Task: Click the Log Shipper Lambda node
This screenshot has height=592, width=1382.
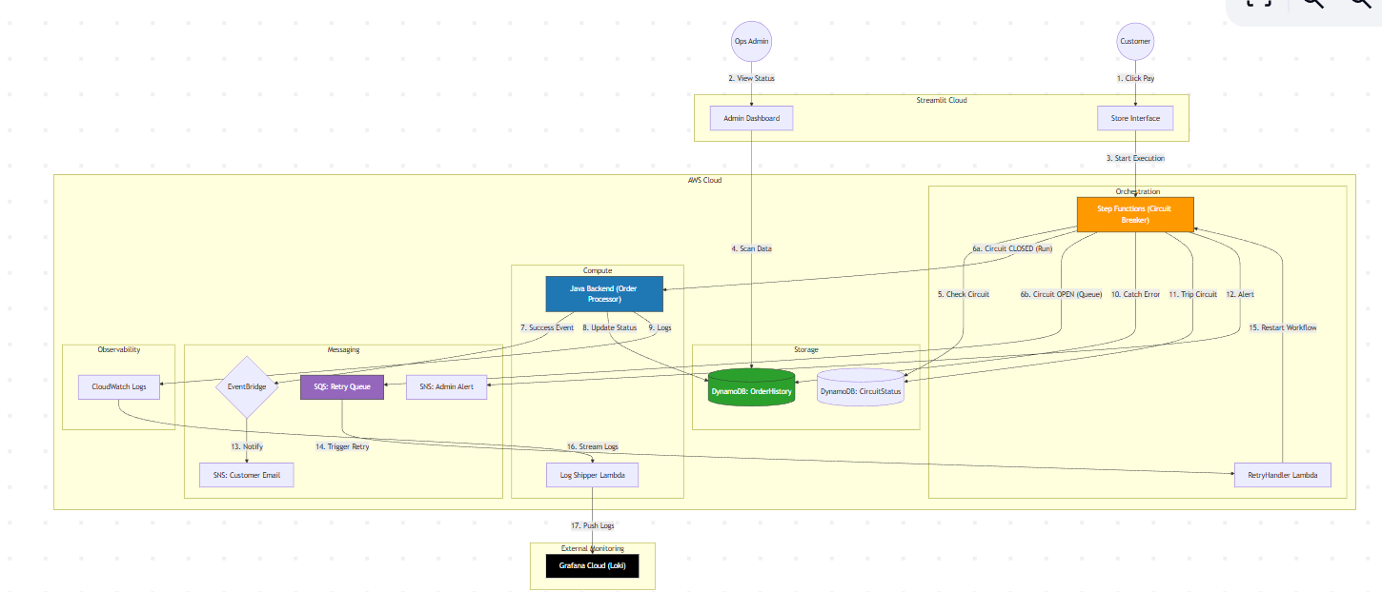Action: point(592,475)
